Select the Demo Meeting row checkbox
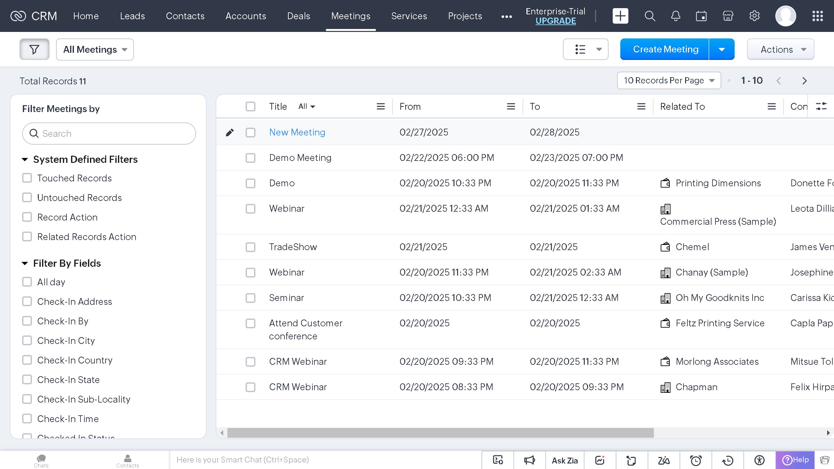834x469 pixels. 251,158
